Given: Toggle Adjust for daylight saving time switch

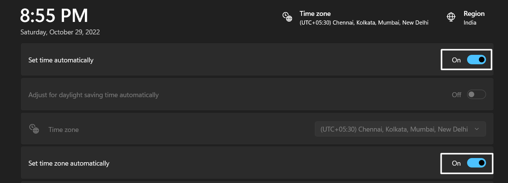Looking at the screenshot, I should tap(476, 95).
